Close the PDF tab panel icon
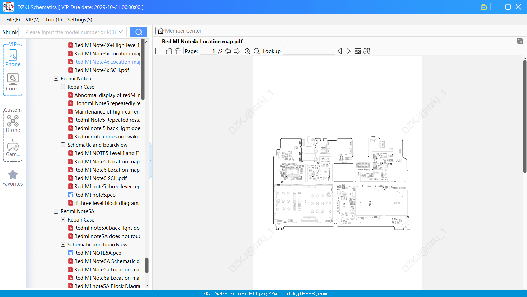Image resolution: width=527 pixels, height=297 pixels. [520, 41]
